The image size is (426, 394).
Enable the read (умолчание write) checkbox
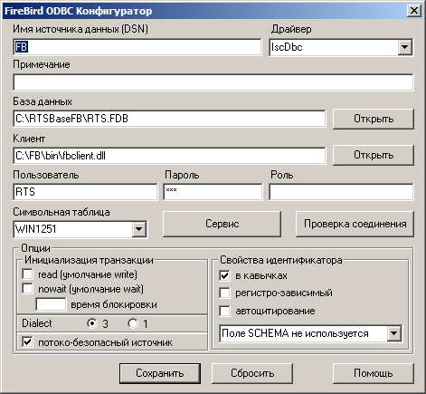(28, 274)
